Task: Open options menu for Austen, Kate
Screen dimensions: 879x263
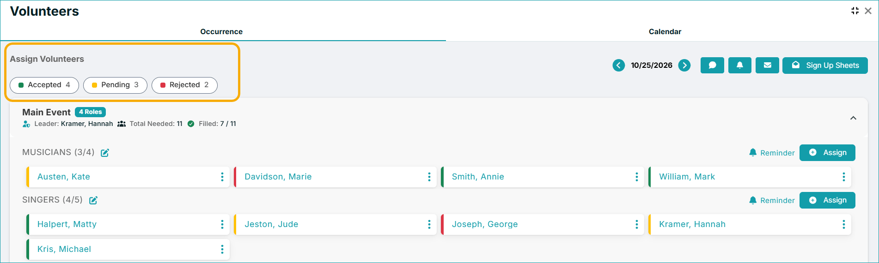Action: (222, 177)
